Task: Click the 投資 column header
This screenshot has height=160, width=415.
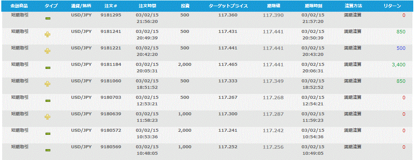Action: tap(185, 6)
